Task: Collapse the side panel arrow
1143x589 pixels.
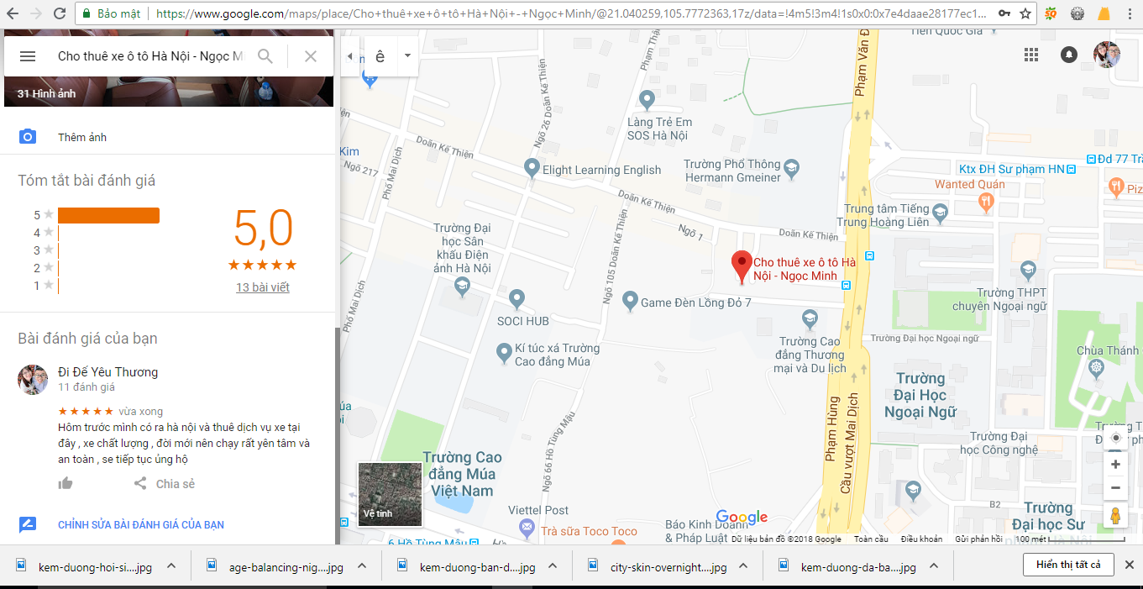Action: [x=350, y=56]
